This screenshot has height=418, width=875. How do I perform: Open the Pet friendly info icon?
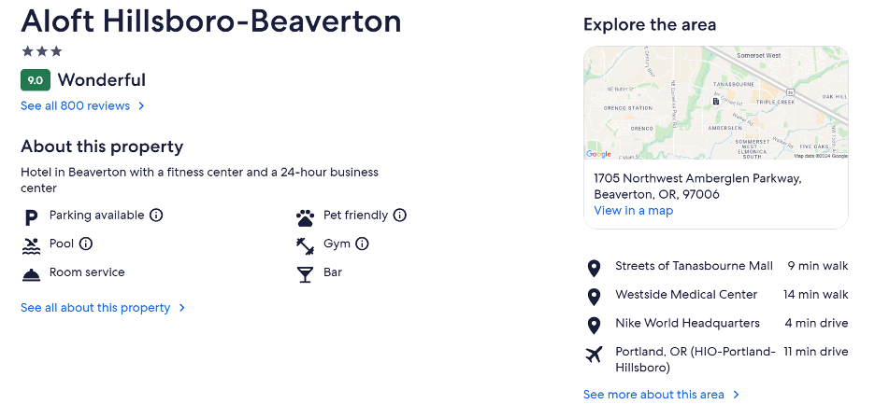399,216
